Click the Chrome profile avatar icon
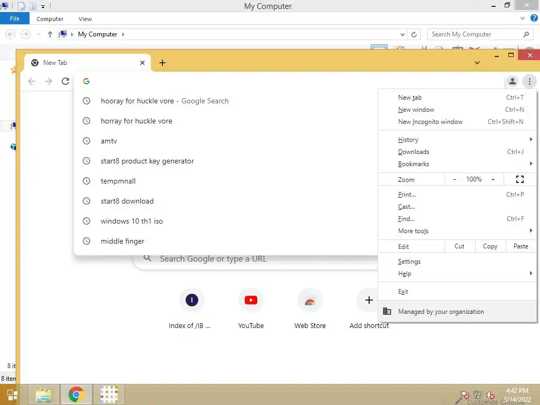 click(x=513, y=82)
